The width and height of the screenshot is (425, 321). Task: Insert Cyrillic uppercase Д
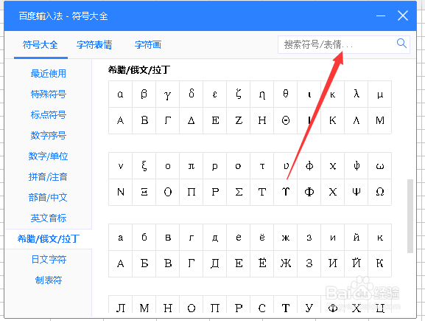point(214,263)
